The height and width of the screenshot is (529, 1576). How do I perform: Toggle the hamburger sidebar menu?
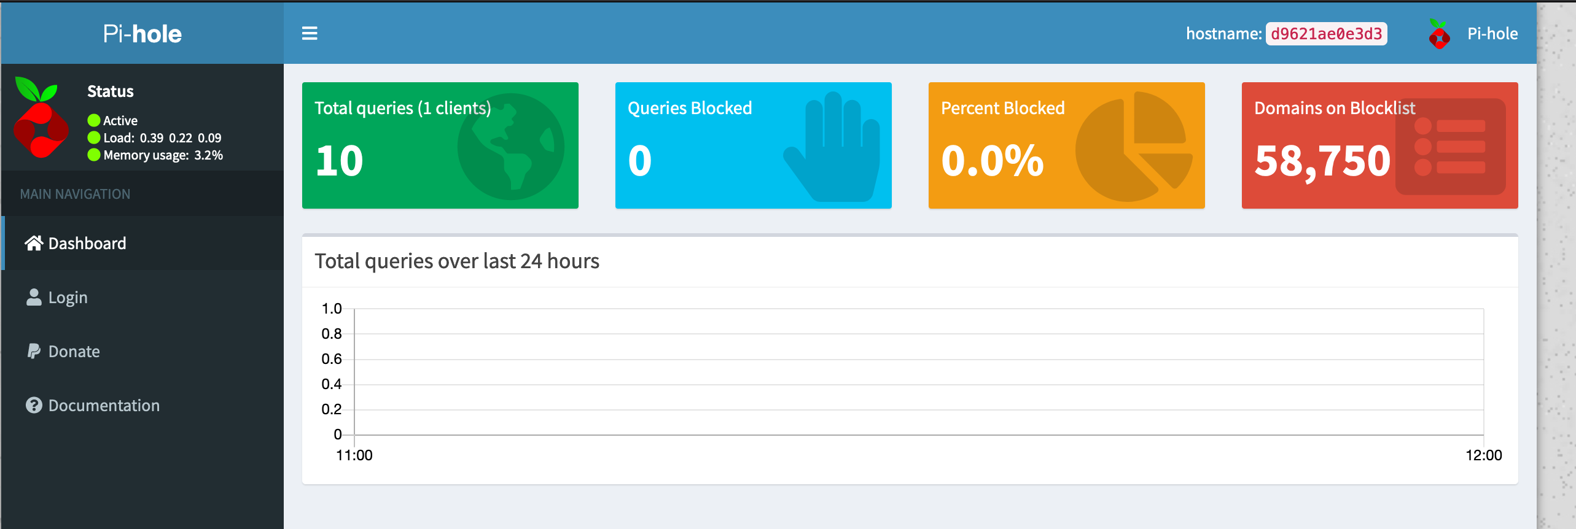pyautogui.click(x=310, y=33)
